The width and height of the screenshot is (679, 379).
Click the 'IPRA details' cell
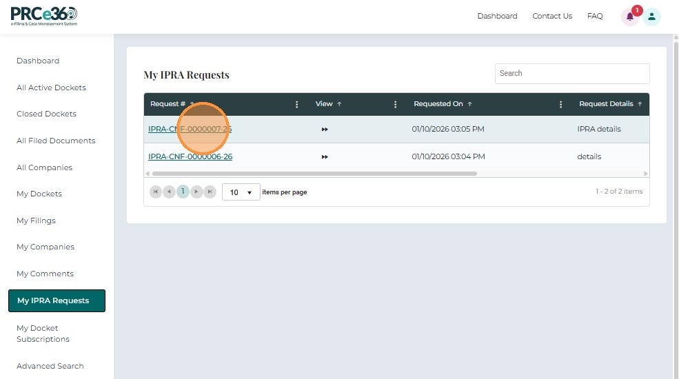pyautogui.click(x=599, y=129)
